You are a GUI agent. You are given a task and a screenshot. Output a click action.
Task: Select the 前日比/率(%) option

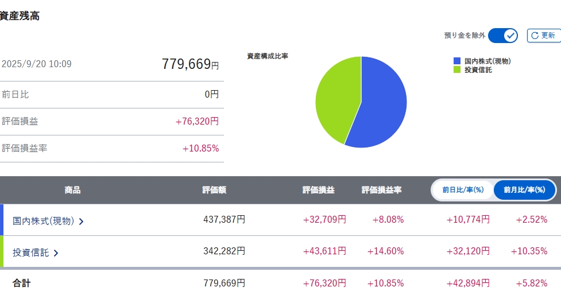pos(463,190)
